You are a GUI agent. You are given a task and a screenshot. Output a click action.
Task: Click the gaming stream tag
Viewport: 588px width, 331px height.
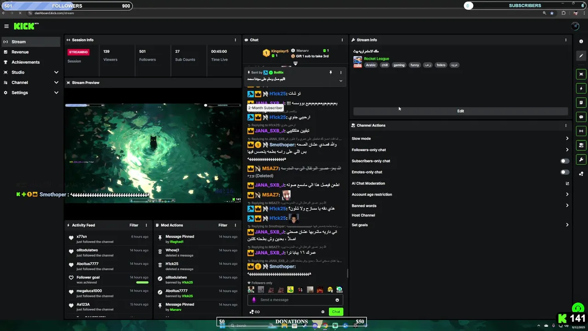click(x=399, y=65)
